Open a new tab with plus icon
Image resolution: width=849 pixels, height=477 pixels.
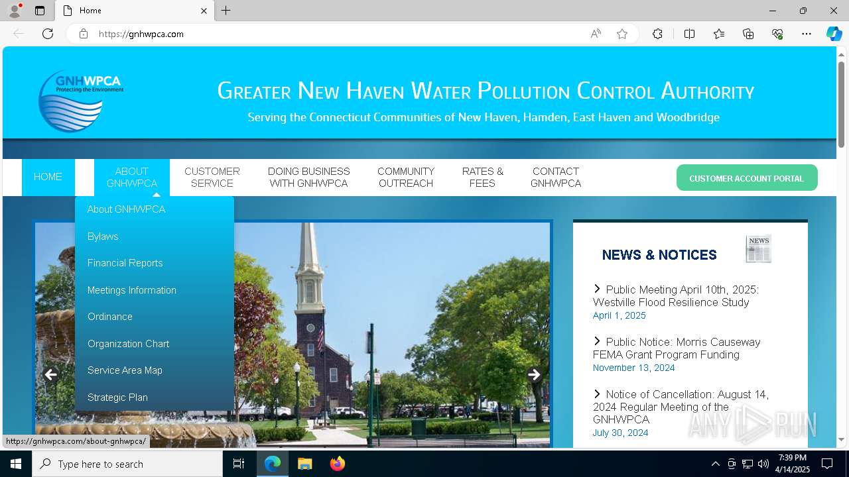[x=226, y=11]
